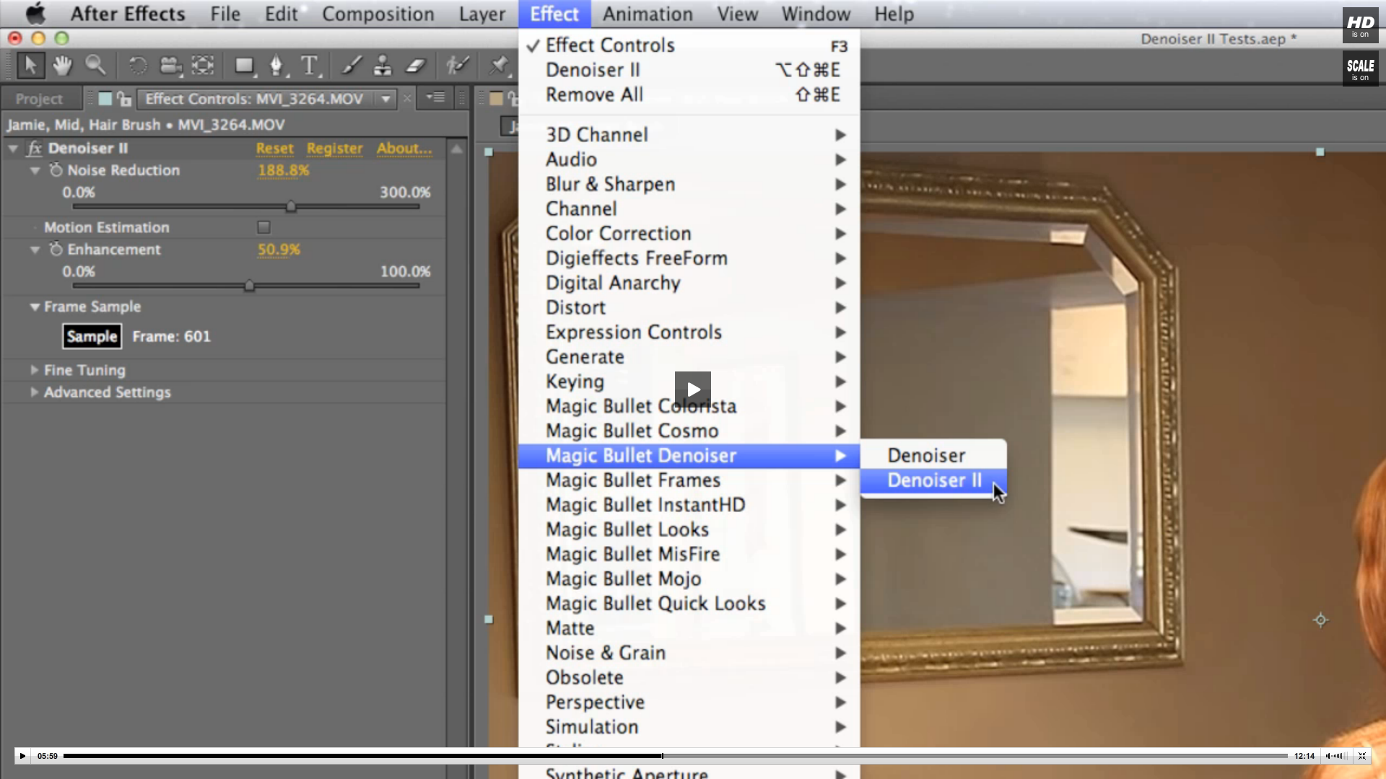
Task: Select the Type tool
Action: click(x=310, y=66)
